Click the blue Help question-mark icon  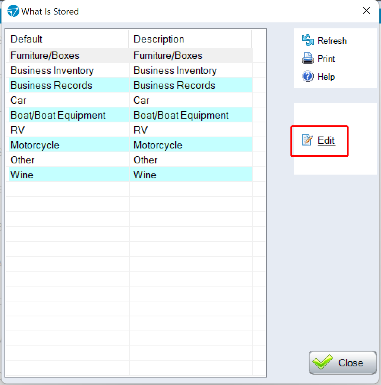(x=308, y=76)
